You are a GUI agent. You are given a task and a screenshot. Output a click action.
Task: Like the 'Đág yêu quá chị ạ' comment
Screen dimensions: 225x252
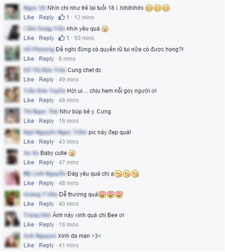pyautogui.click(x=29, y=183)
